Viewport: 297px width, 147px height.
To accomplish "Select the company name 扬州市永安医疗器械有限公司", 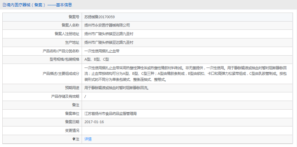I will (107, 25).
